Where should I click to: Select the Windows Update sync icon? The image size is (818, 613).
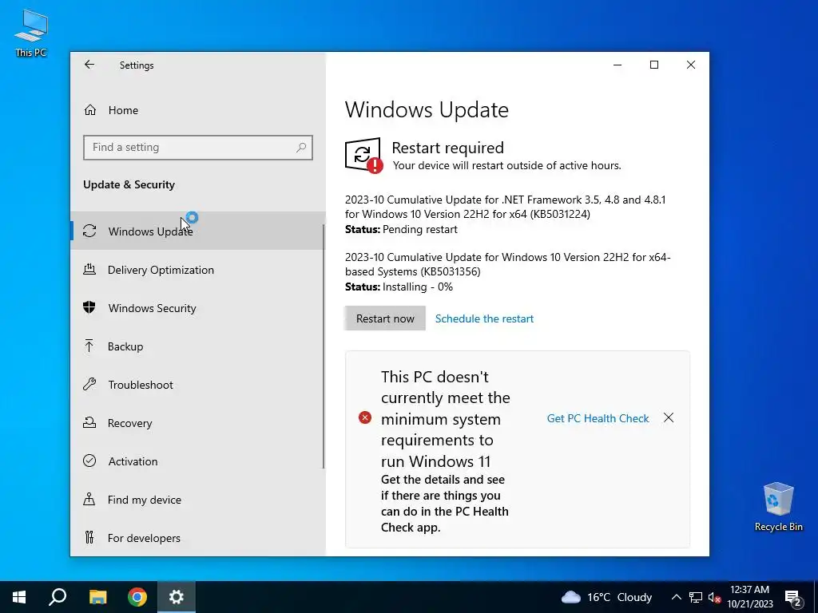pos(89,231)
